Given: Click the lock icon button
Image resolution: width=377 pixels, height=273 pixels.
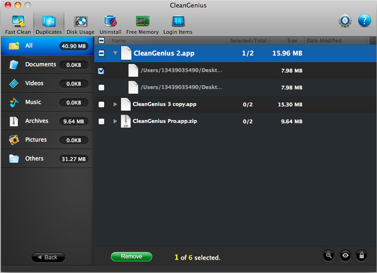Looking at the screenshot, I should point(361,256).
